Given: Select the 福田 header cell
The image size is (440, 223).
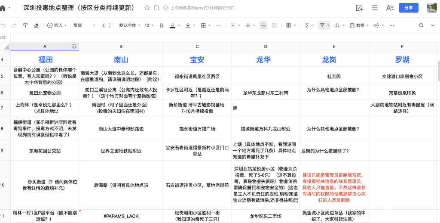Looking at the screenshot, I should [45, 59].
